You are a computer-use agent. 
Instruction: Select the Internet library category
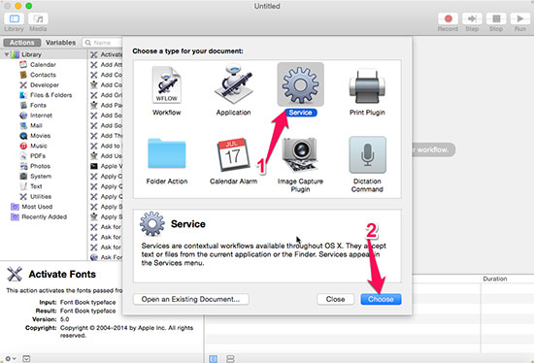pos(41,115)
